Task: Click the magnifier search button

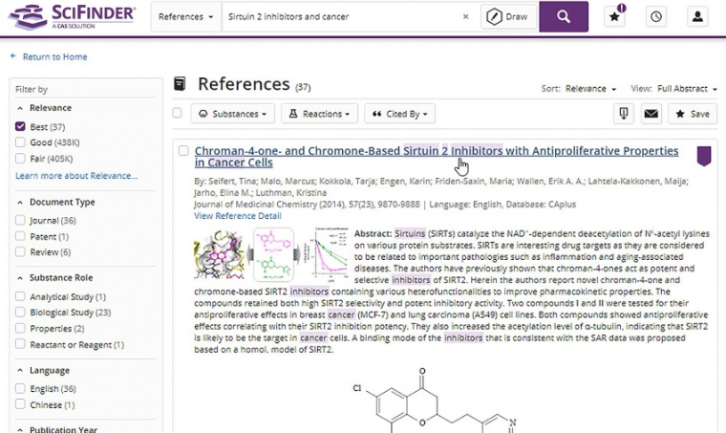Action: pos(563,16)
